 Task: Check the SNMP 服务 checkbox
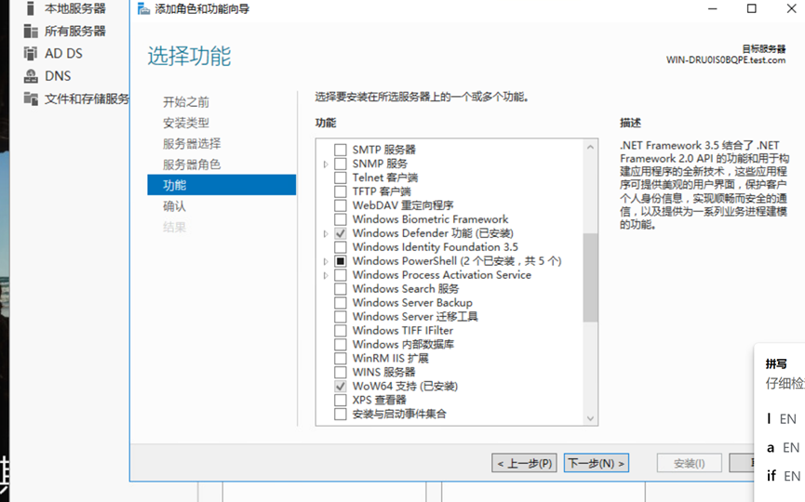tap(340, 164)
